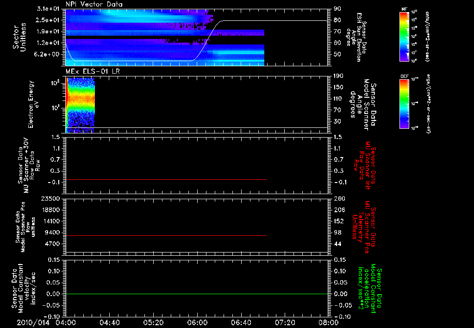This screenshot has width=474, height=328.
Task: Click the "NF" label above the color bar
Action: tap(404, 9)
